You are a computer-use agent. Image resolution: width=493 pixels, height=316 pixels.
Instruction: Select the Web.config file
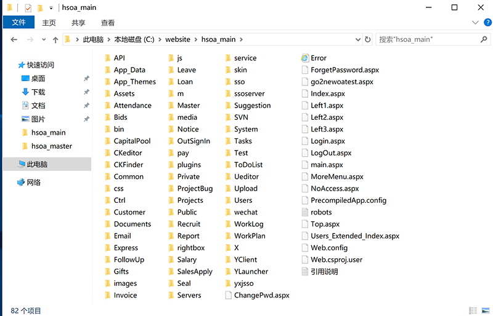tap(325, 248)
